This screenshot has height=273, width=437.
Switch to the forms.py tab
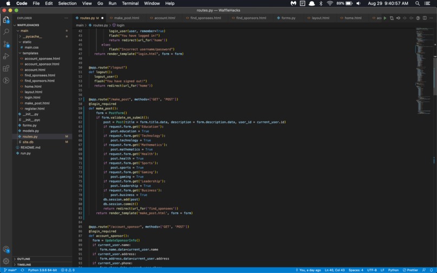tap(288, 18)
